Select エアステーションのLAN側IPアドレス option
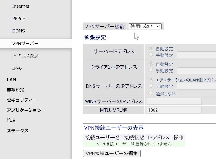This screenshot has height=159, width=216. [150, 79]
